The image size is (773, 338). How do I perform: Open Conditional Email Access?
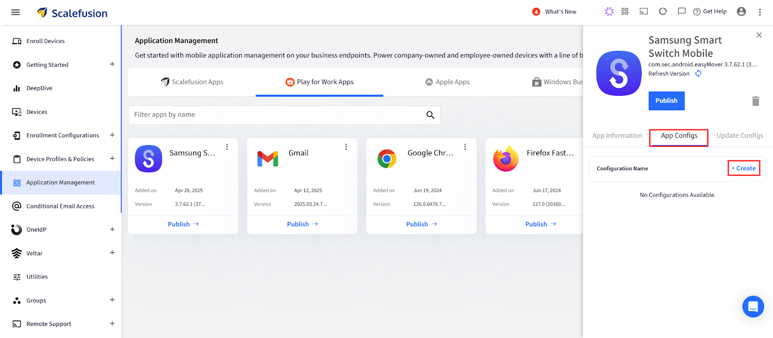click(x=60, y=206)
